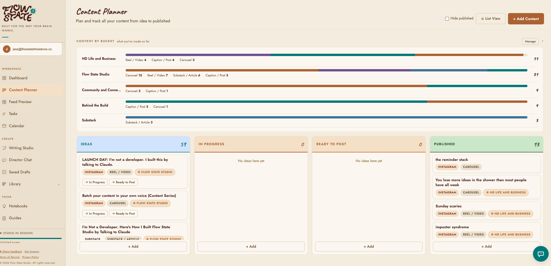The height and width of the screenshot is (266, 551).
Task: Open the Guides section
Action: [31, 218]
